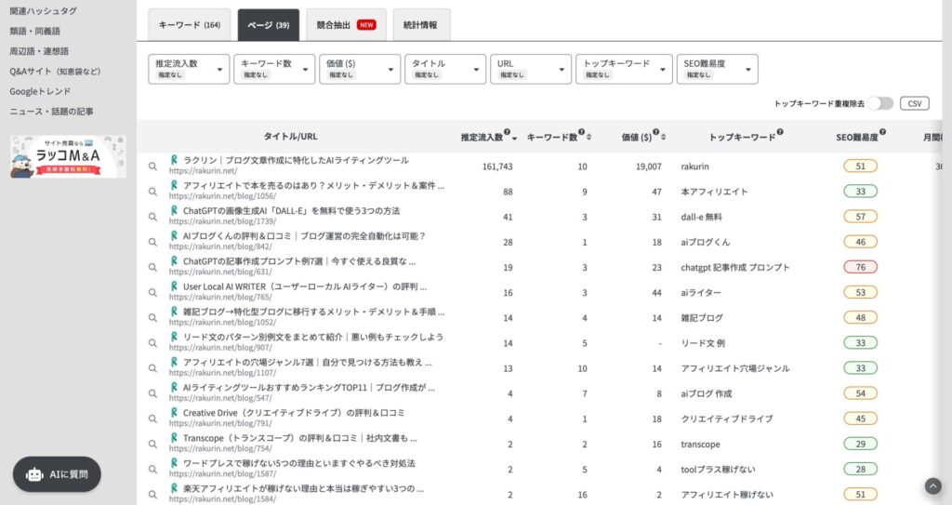952x505 pixels.
Task: Click the help icon beside トップキーワード header
Action: [780, 132]
